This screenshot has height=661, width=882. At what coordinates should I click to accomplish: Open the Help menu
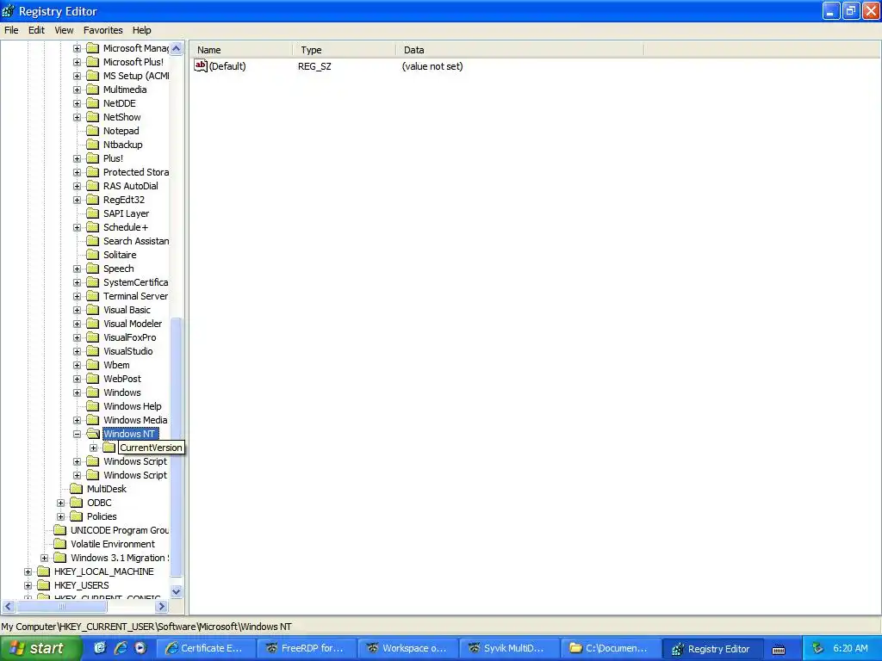(x=142, y=30)
